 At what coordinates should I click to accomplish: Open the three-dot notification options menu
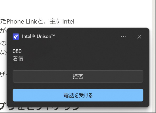(x=123, y=37)
